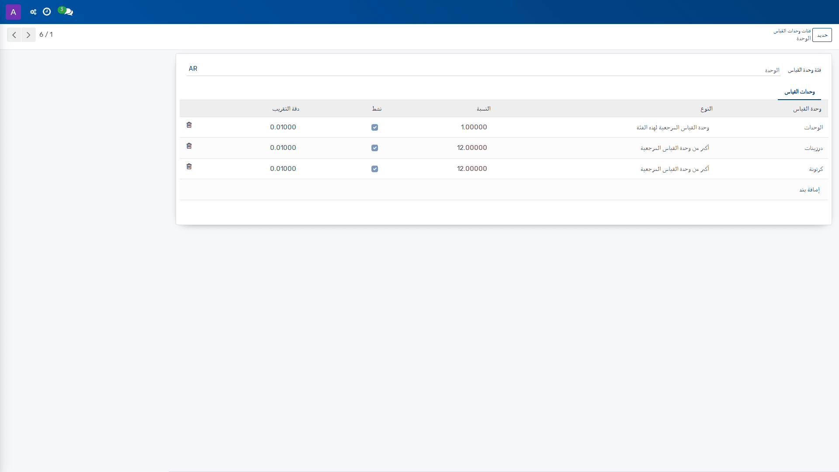The height and width of the screenshot is (472, 839).
Task: Open type dropdown for درزينات row
Action: point(675,148)
